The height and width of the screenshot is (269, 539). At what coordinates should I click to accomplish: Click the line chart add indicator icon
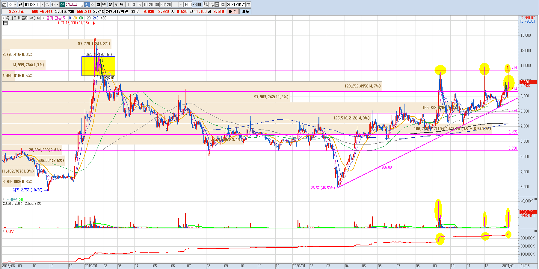click(212, 4)
